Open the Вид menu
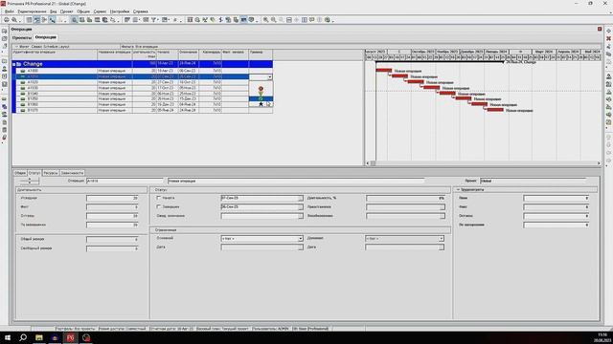 pos(54,11)
